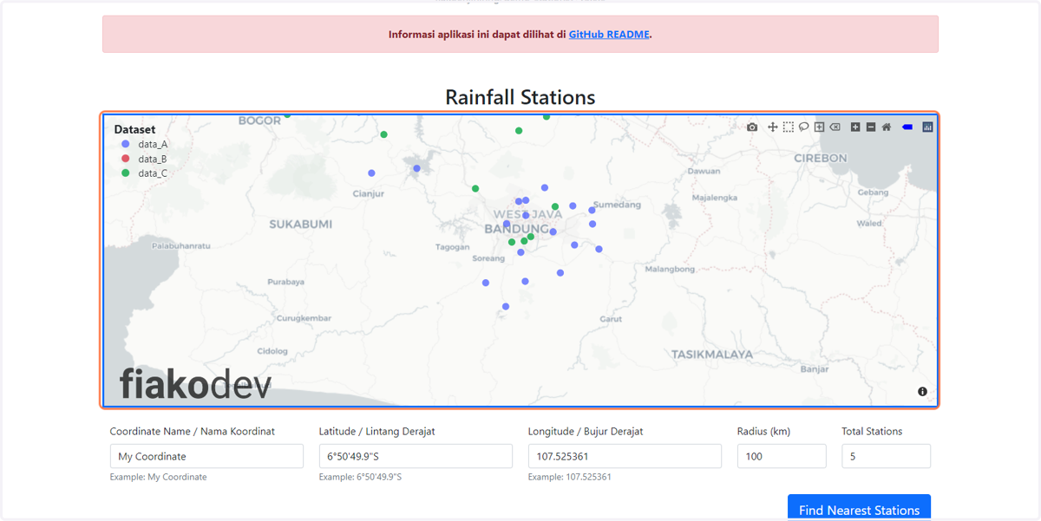
Task: Click the Garut label on map
Action: pyautogui.click(x=611, y=319)
